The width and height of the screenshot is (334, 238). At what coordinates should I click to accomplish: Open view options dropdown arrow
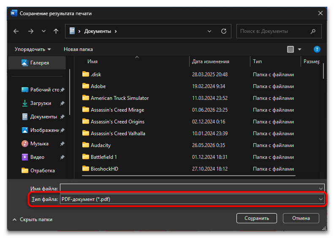click(x=299, y=49)
